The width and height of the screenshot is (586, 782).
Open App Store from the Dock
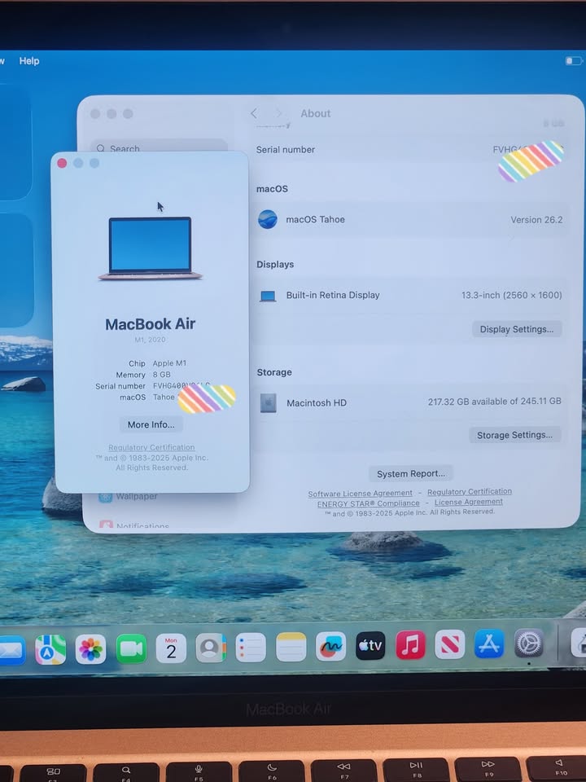pyautogui.click(x=489, y=644)
